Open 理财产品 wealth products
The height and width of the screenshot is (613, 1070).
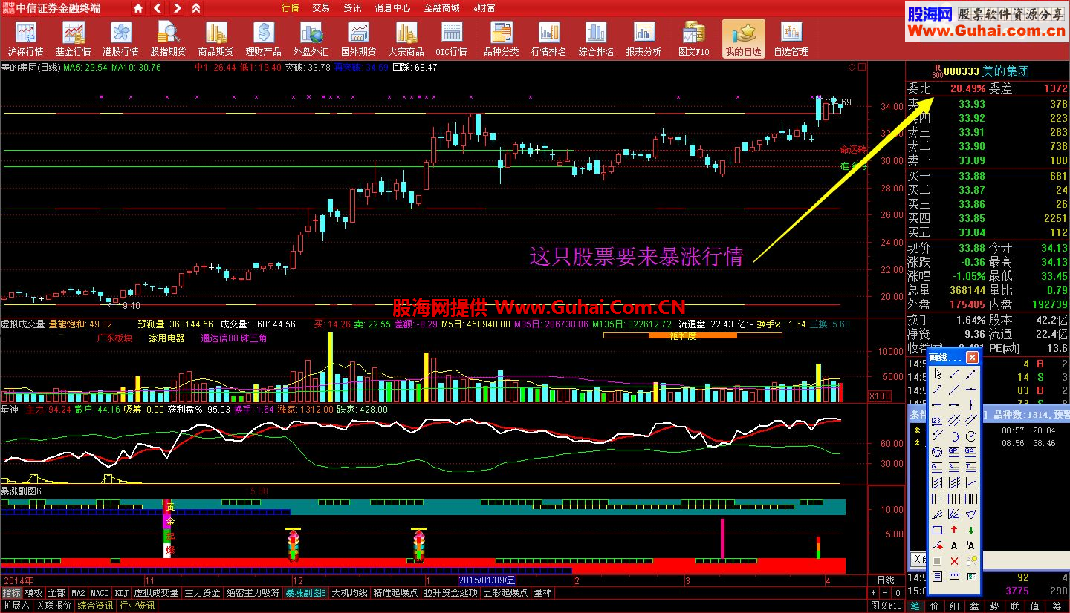263,39
